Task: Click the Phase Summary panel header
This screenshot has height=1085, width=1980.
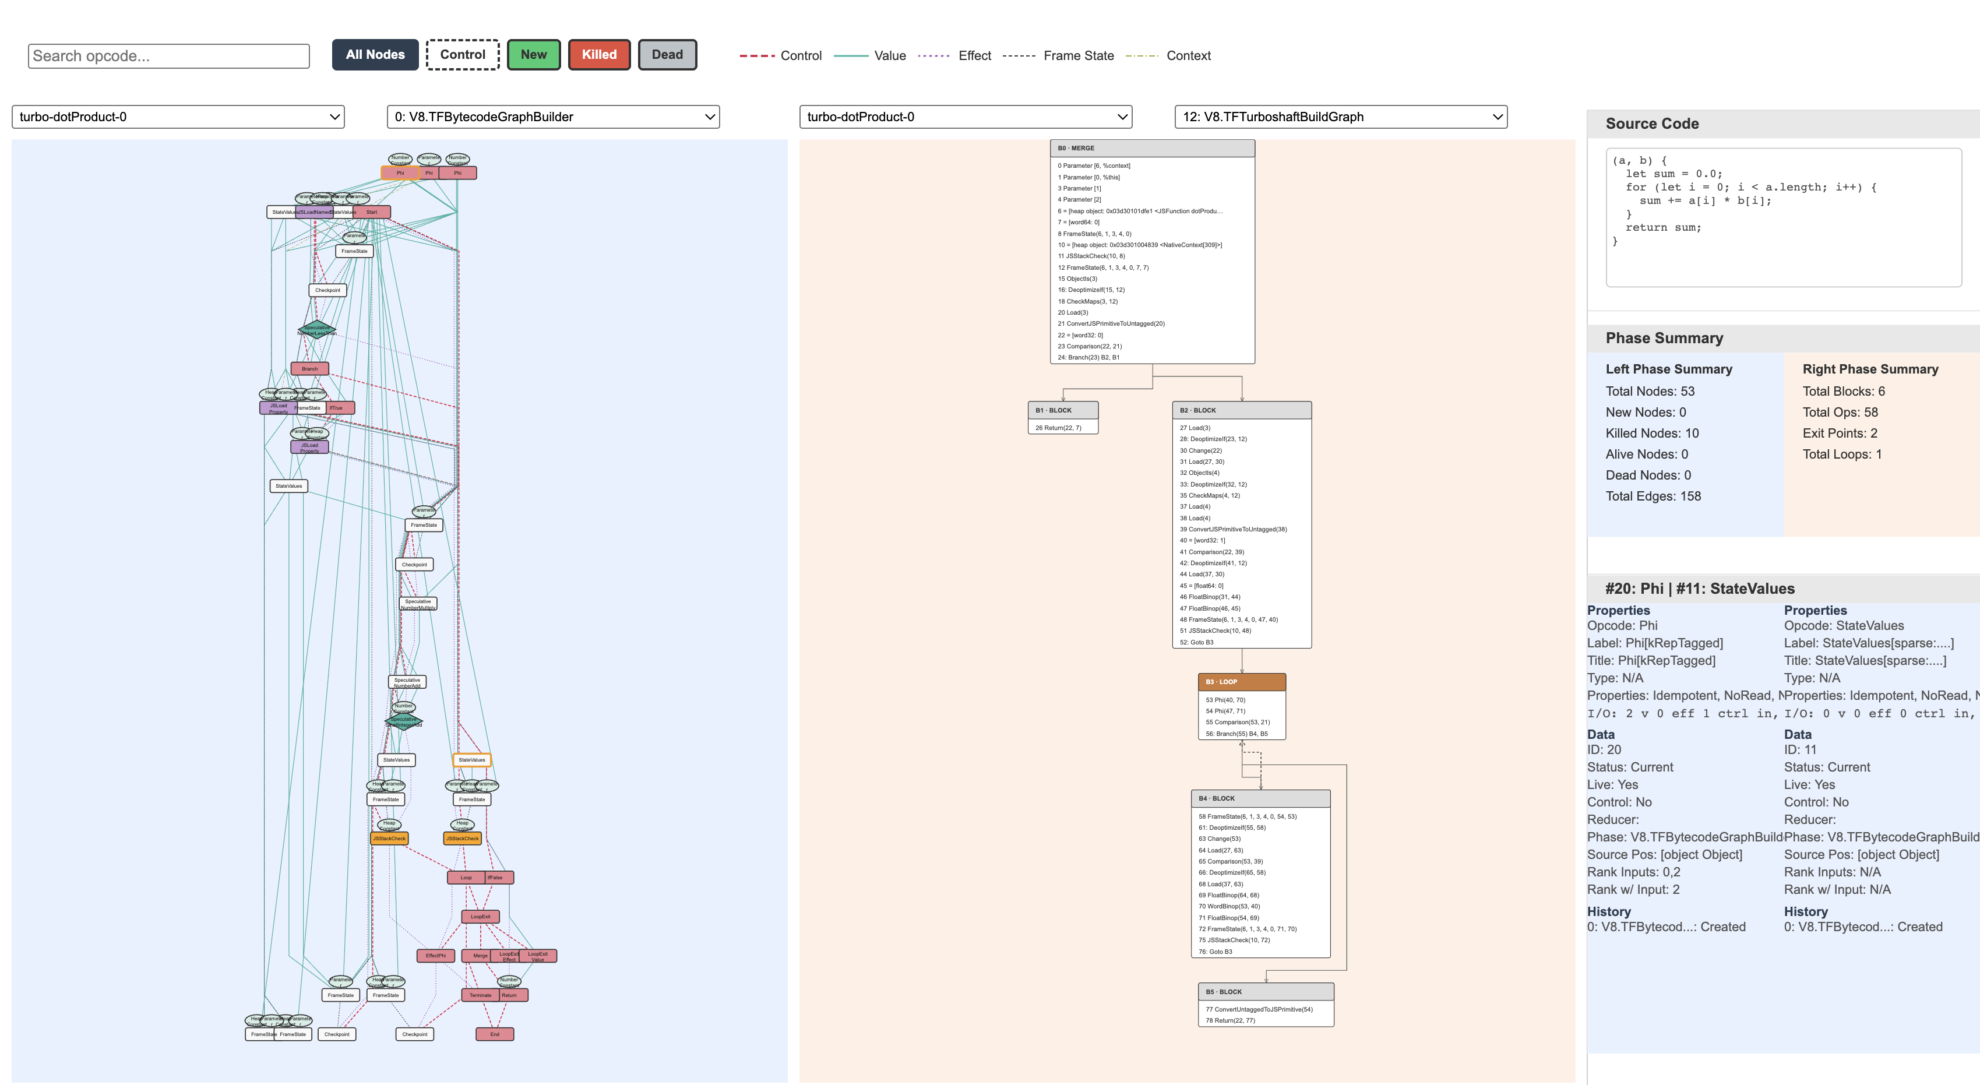Action: (1783, 338)
